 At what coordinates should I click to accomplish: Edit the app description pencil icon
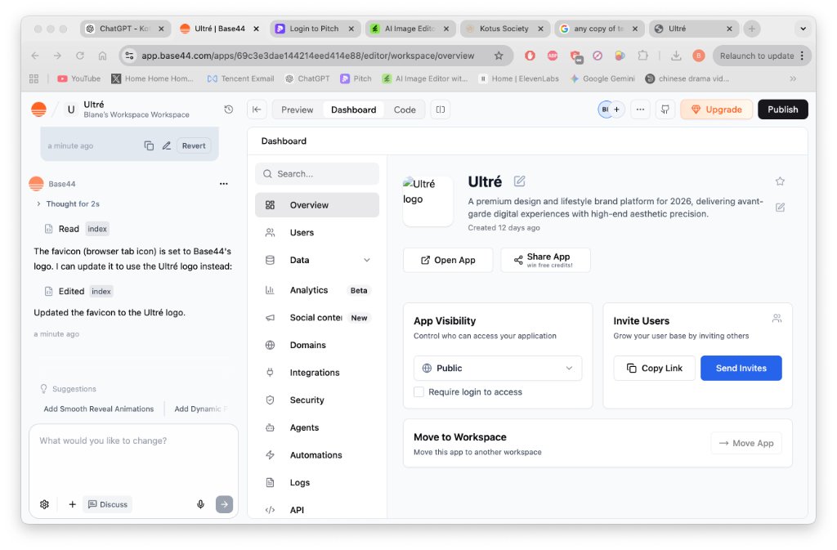780,208
